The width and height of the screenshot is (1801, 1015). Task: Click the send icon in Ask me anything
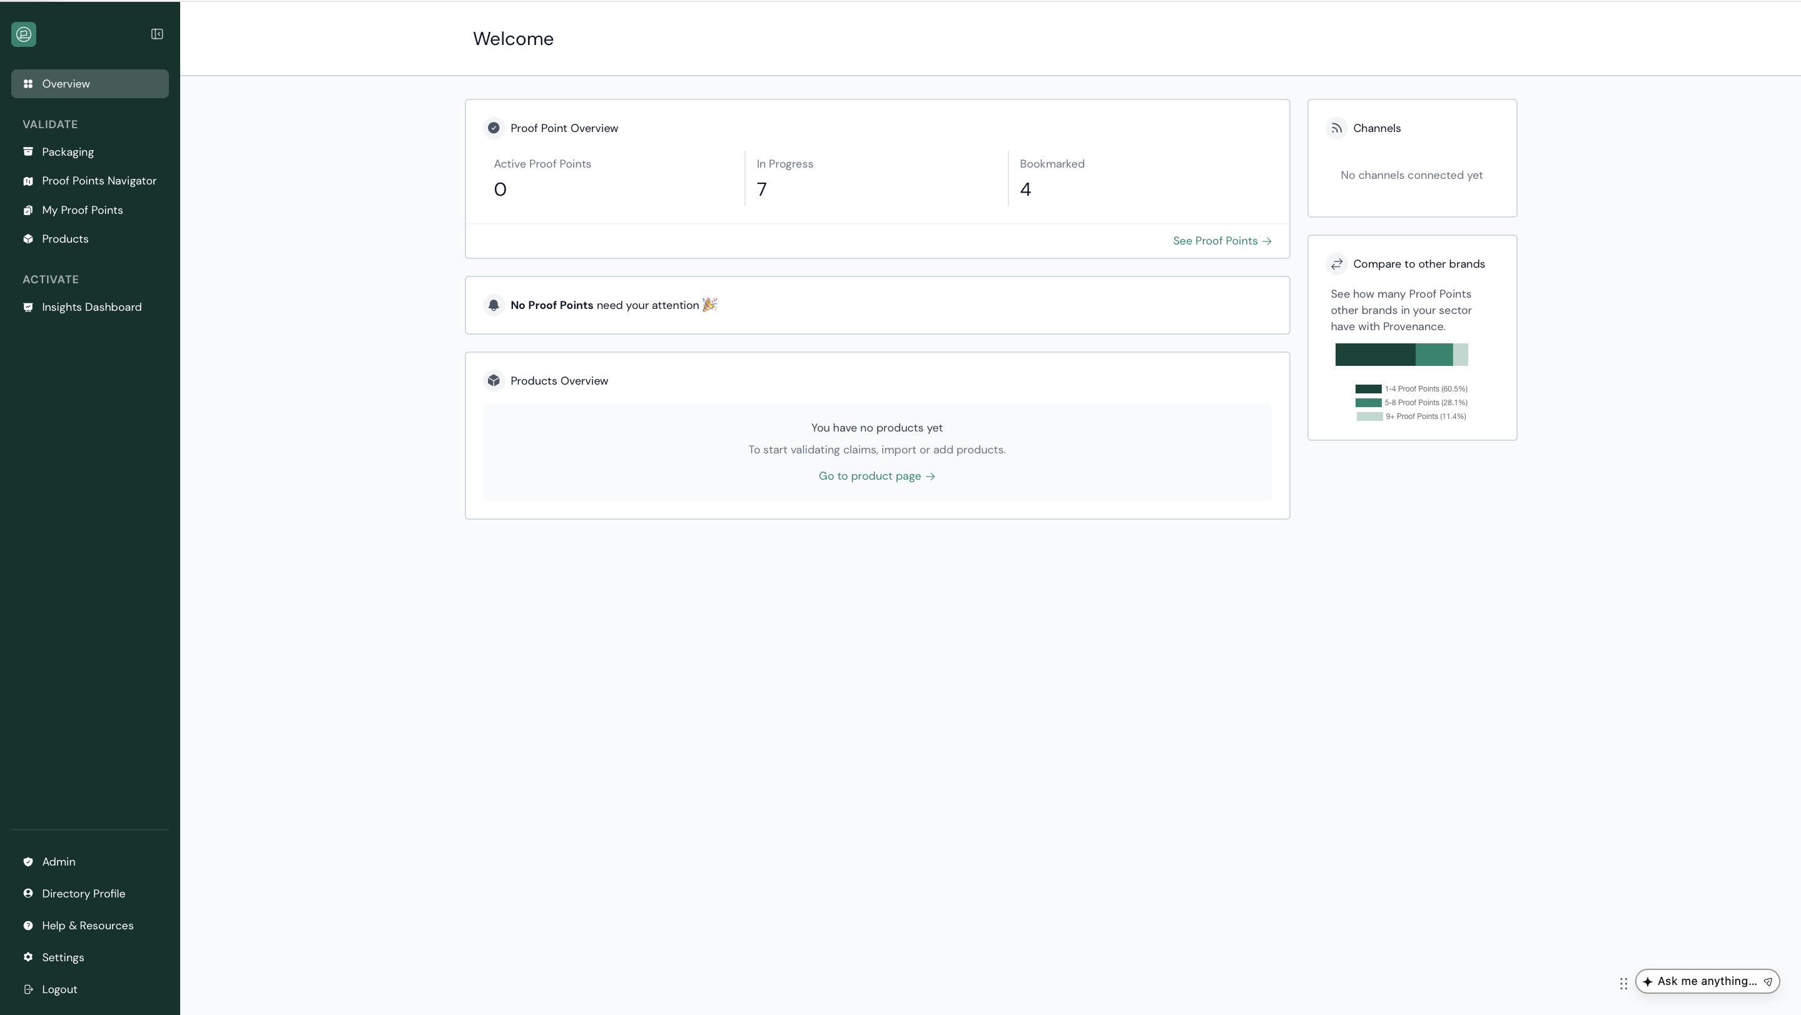point(1768,982)
